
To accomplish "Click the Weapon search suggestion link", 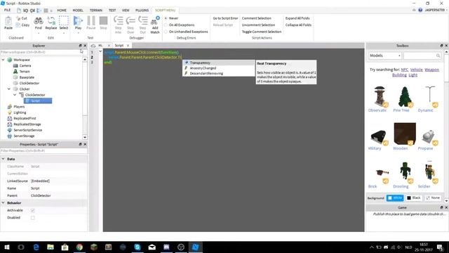I will pos(432,70).
